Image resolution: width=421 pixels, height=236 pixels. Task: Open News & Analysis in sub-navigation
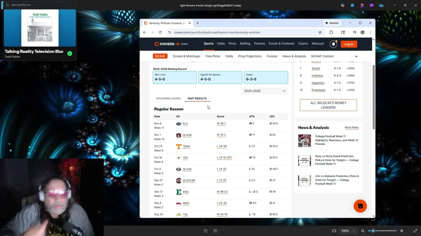[x=294, y=56]
